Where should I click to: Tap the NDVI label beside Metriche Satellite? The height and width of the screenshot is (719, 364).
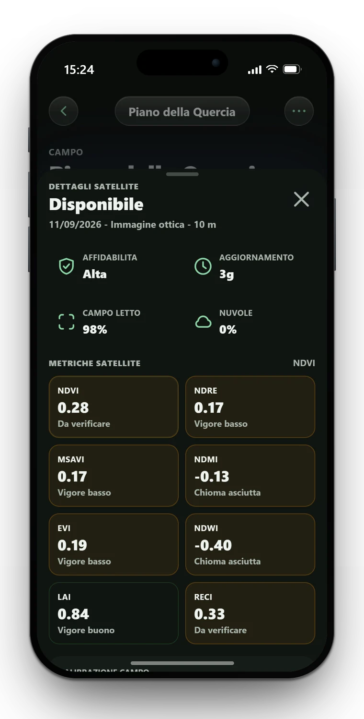coord(304,363)
